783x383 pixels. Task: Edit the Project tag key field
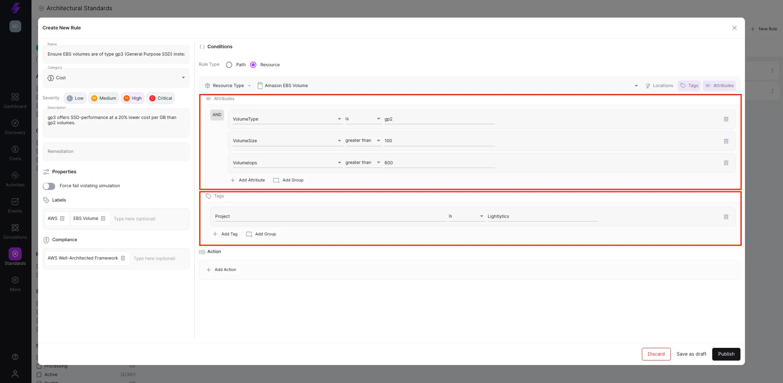point(331,217)
